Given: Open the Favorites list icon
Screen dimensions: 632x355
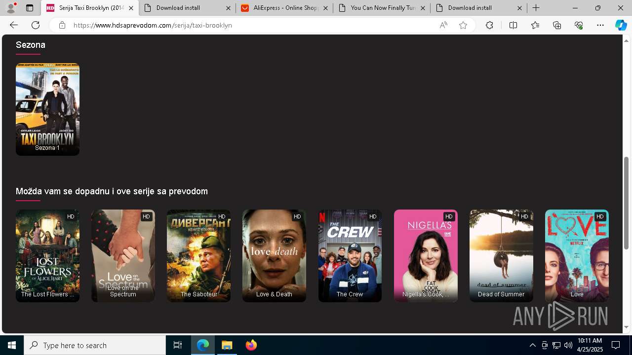Looking at the screenshot, I should tap(535, 25).
